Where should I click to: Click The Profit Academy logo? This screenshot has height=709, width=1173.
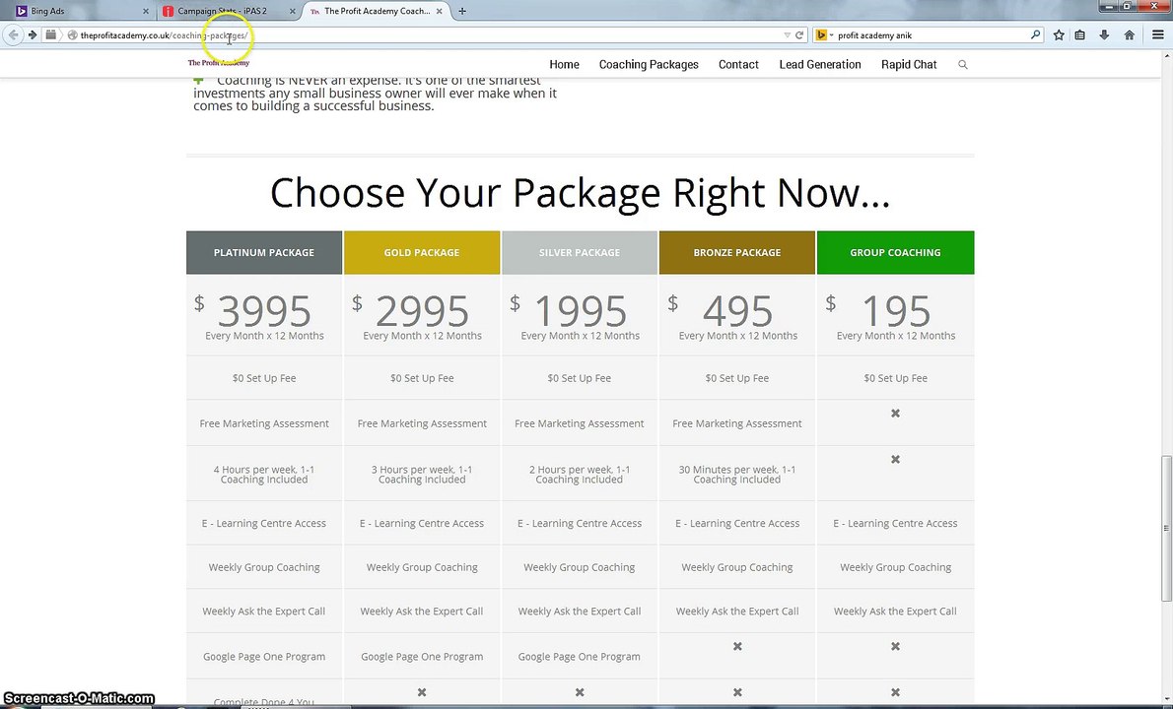click(219, 63)
